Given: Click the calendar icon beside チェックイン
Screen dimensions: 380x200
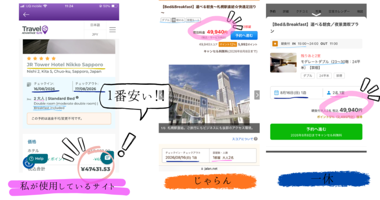Looking at the screenshot, I should point(29,84).
